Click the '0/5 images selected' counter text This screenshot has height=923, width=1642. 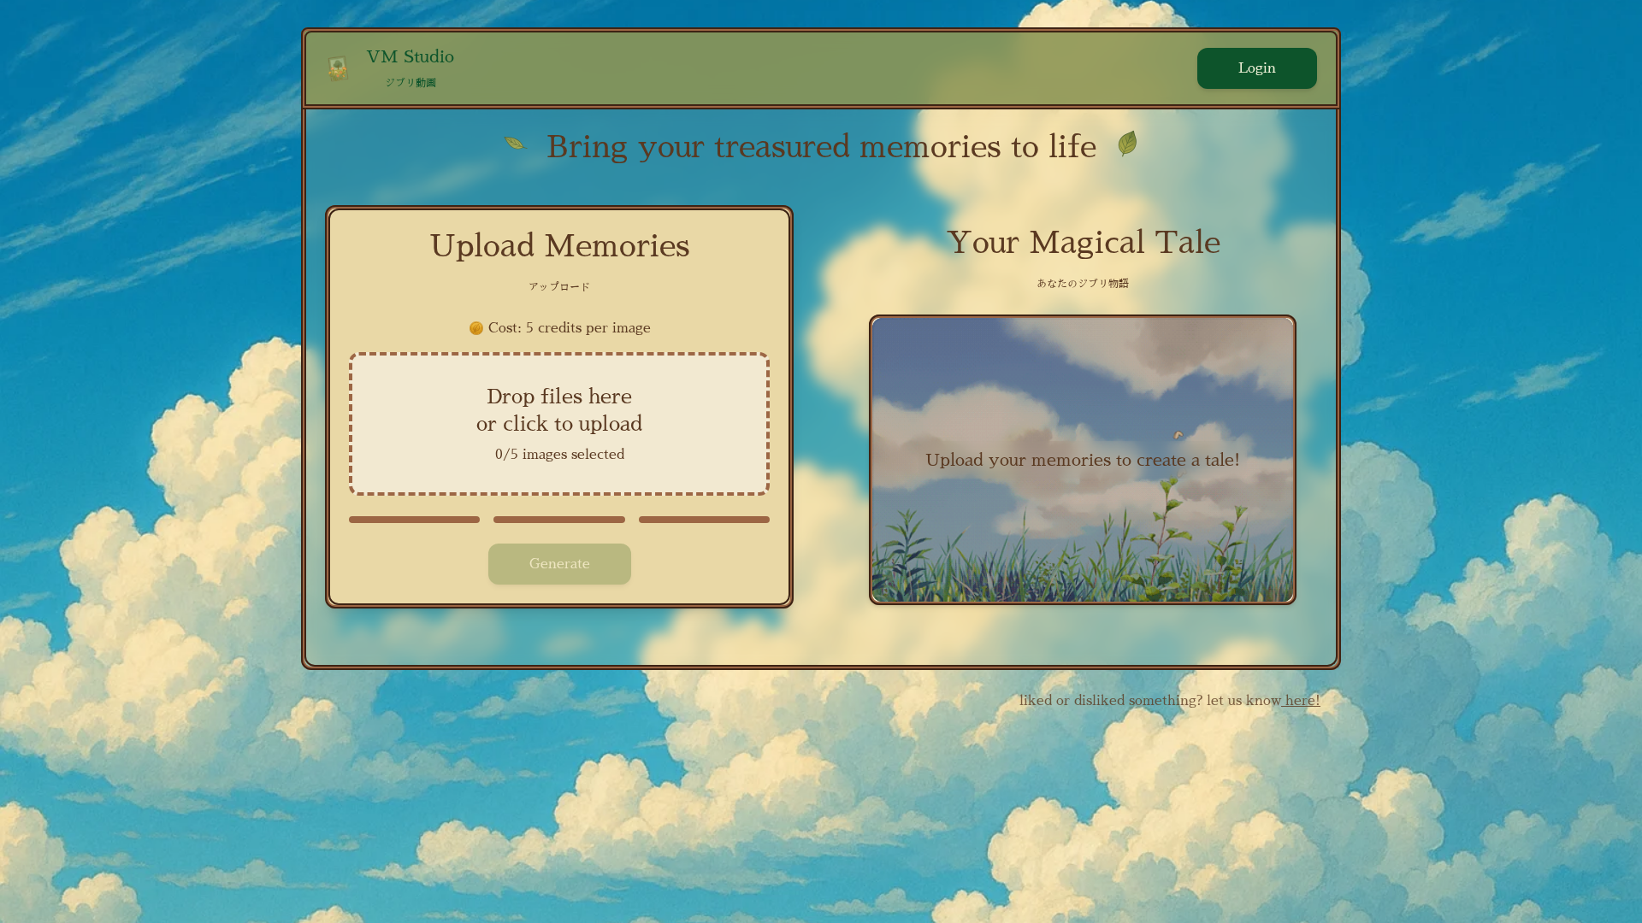point(559,455)
